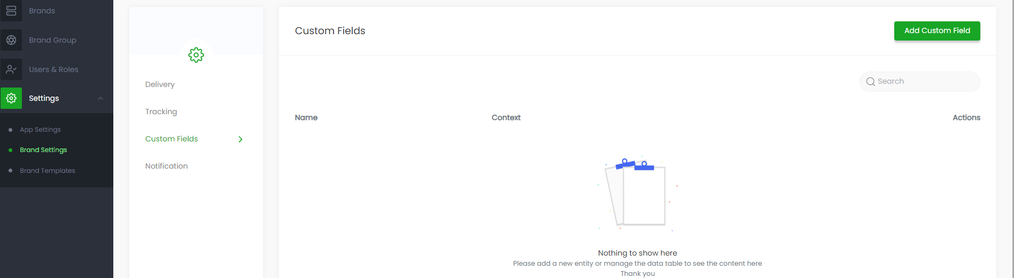Click the green Settings gear sidebar icon
The image size is (1014, 278).
(11, 98)
